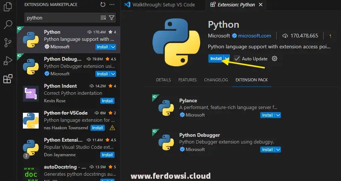Click the Pylance extension icon
This screenshot has width=341, height=181.
click(166, 108)
